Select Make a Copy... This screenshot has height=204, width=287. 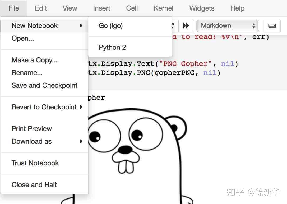coord(34,60)
